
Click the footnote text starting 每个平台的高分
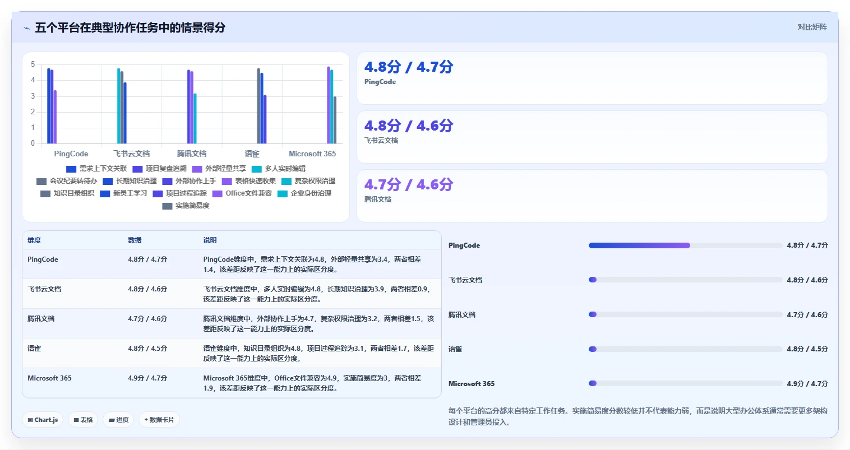[x=638, y=416]
